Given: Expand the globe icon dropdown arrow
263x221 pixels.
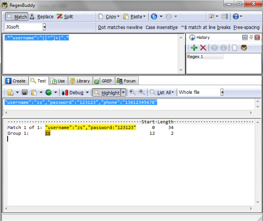Looking at the screenshot, I should tap(55, 92).
